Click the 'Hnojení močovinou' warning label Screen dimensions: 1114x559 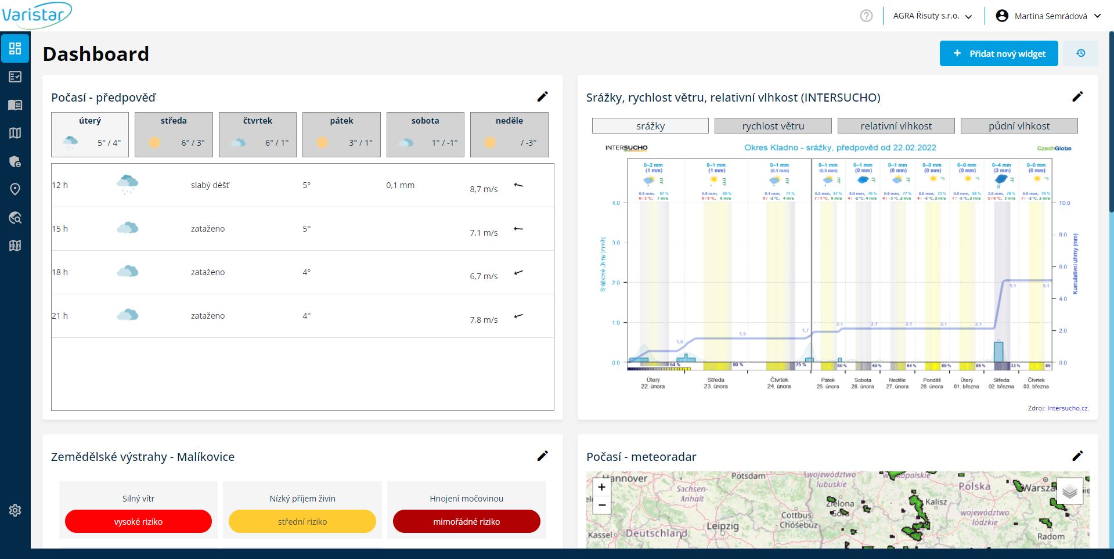tap(467, 499)
